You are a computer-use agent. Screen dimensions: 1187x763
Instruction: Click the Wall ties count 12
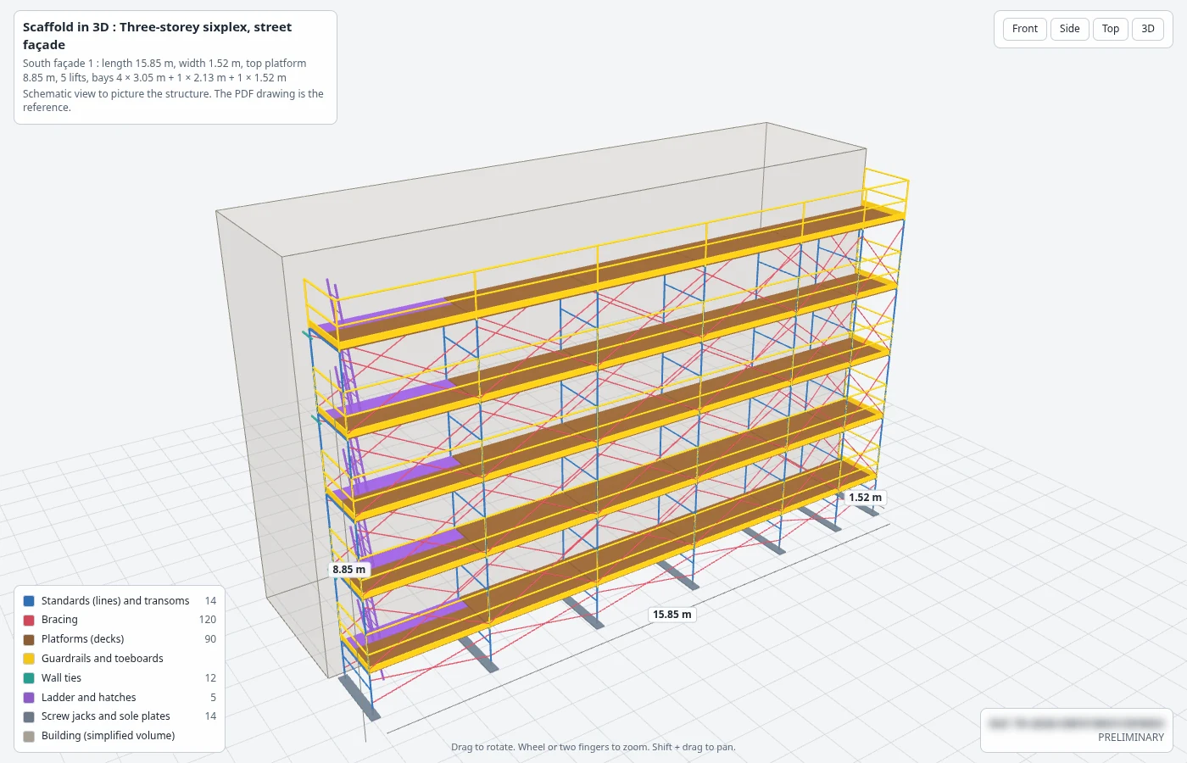(x=210, y=678)
